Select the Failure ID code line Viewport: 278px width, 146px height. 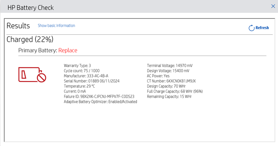[x=99, y=97]
